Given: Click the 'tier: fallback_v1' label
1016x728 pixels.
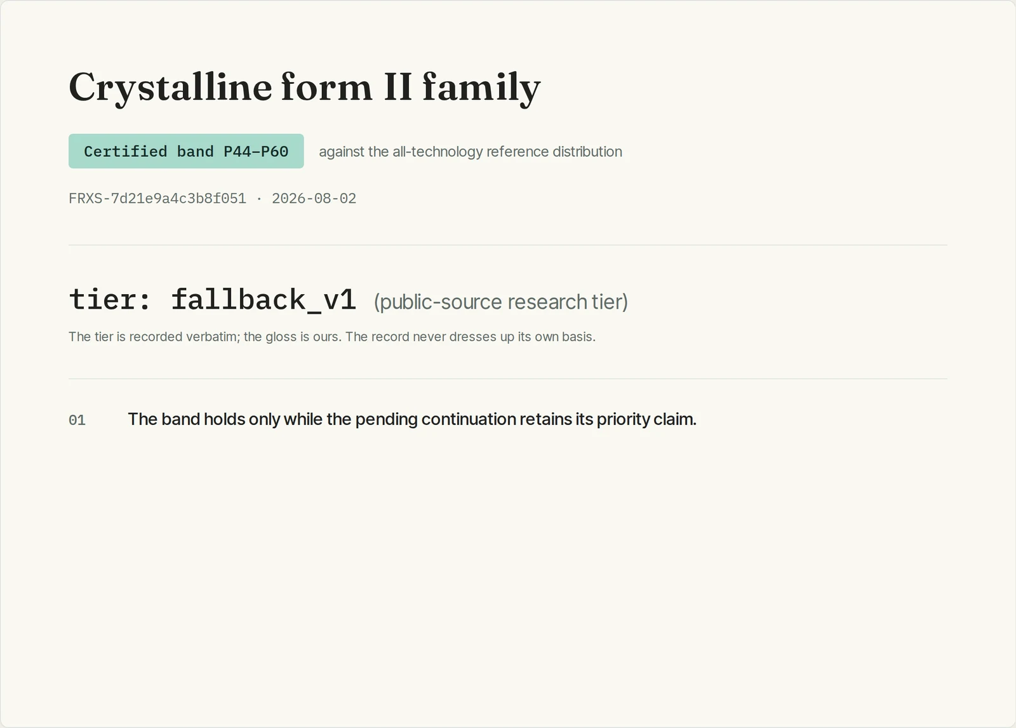Looking at the screenshot, I should (x=212, y=299).
